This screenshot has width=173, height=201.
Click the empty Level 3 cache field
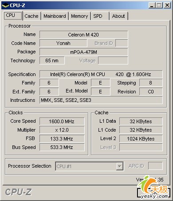click(x=141, y=147)
